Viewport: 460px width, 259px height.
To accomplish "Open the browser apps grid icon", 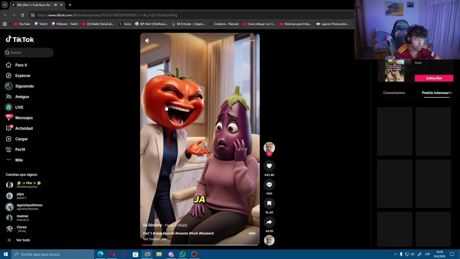I will 5,24.
